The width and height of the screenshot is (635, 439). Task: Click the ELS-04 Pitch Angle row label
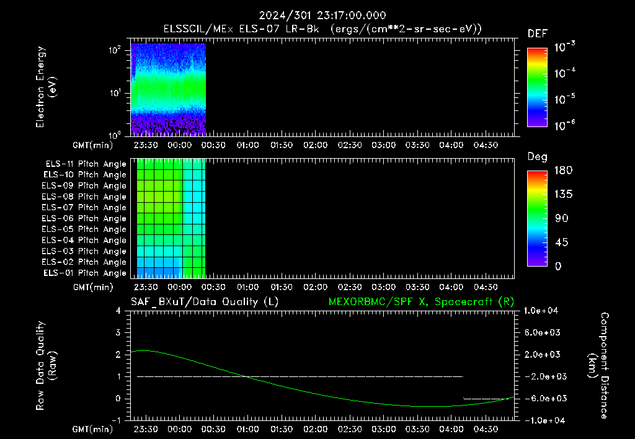[84, 240]
